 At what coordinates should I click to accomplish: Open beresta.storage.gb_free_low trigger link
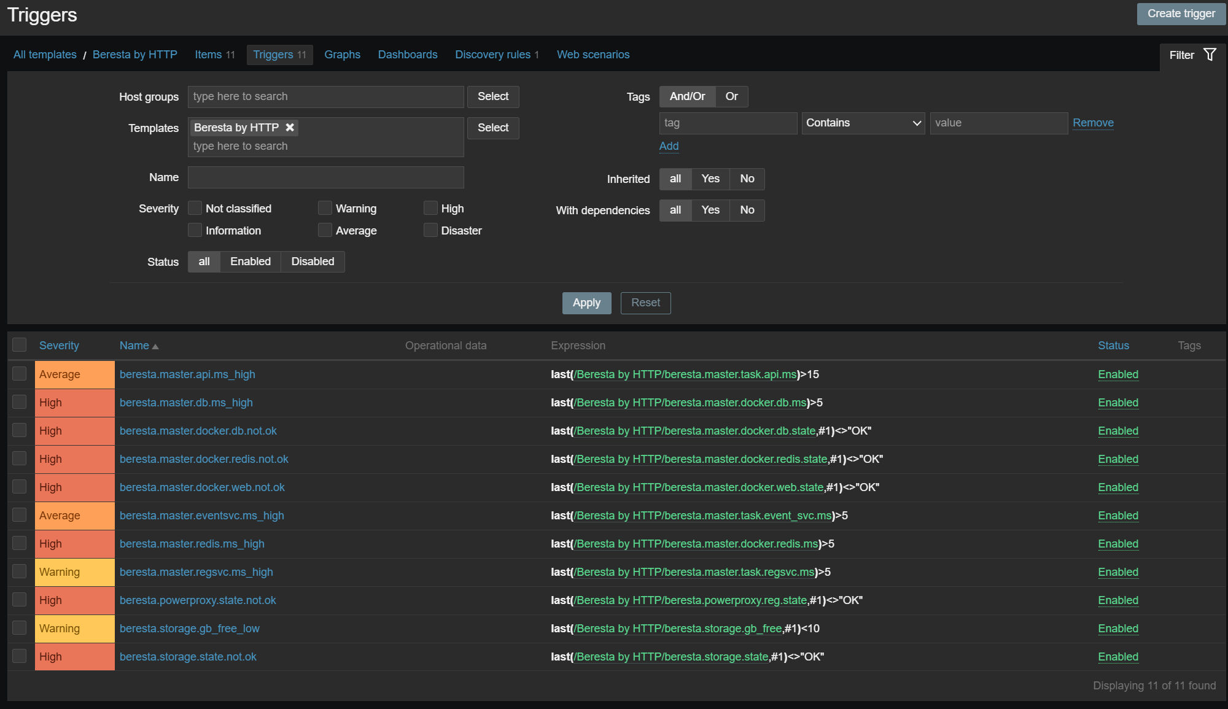coord(189,629)
